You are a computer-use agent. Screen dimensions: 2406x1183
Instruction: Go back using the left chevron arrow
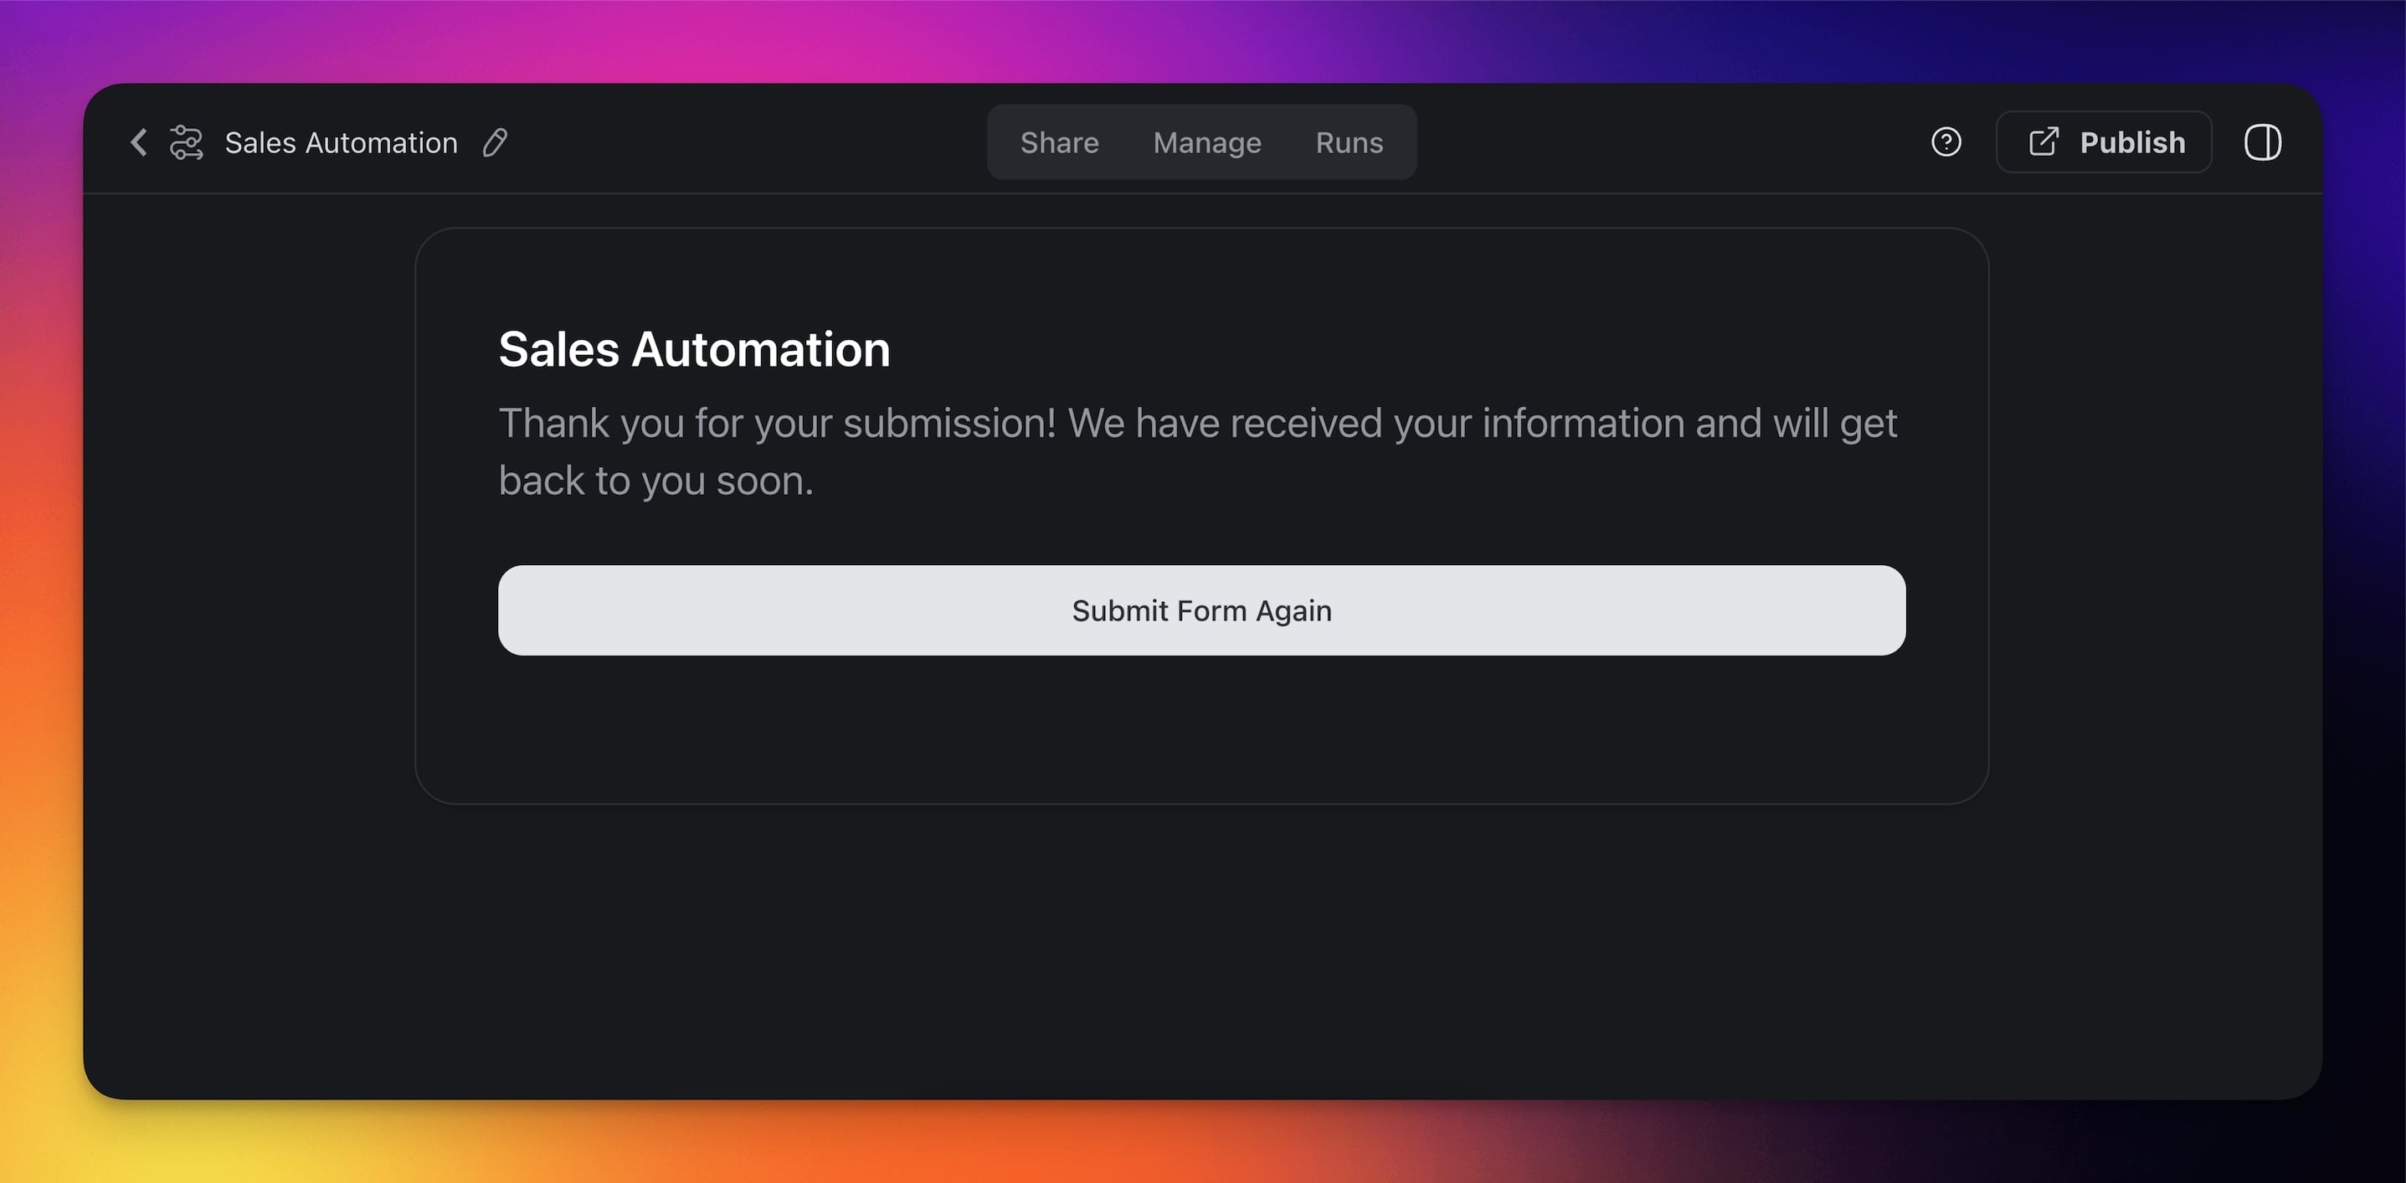click(139, 142)
